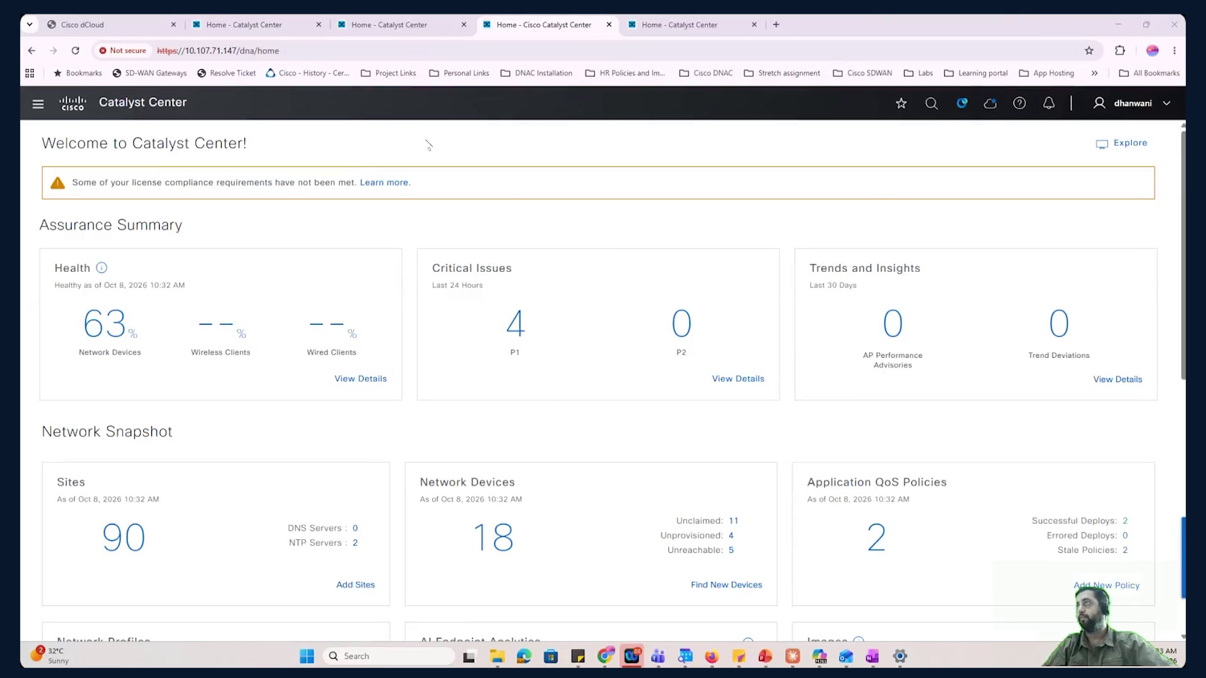
Task: Expand the dhanwani user dropdown
Action: pyautogui.click(x=1133, y=103)
